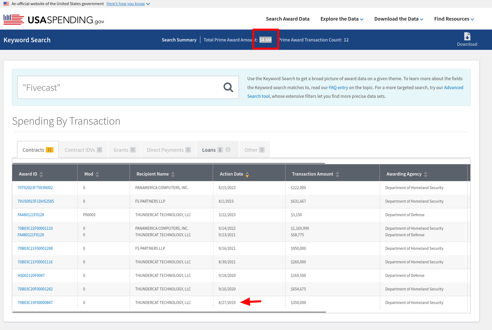Open award 70B03C19F00000847
The width and height of the screenshot is (492, 330).
(35, 303)
